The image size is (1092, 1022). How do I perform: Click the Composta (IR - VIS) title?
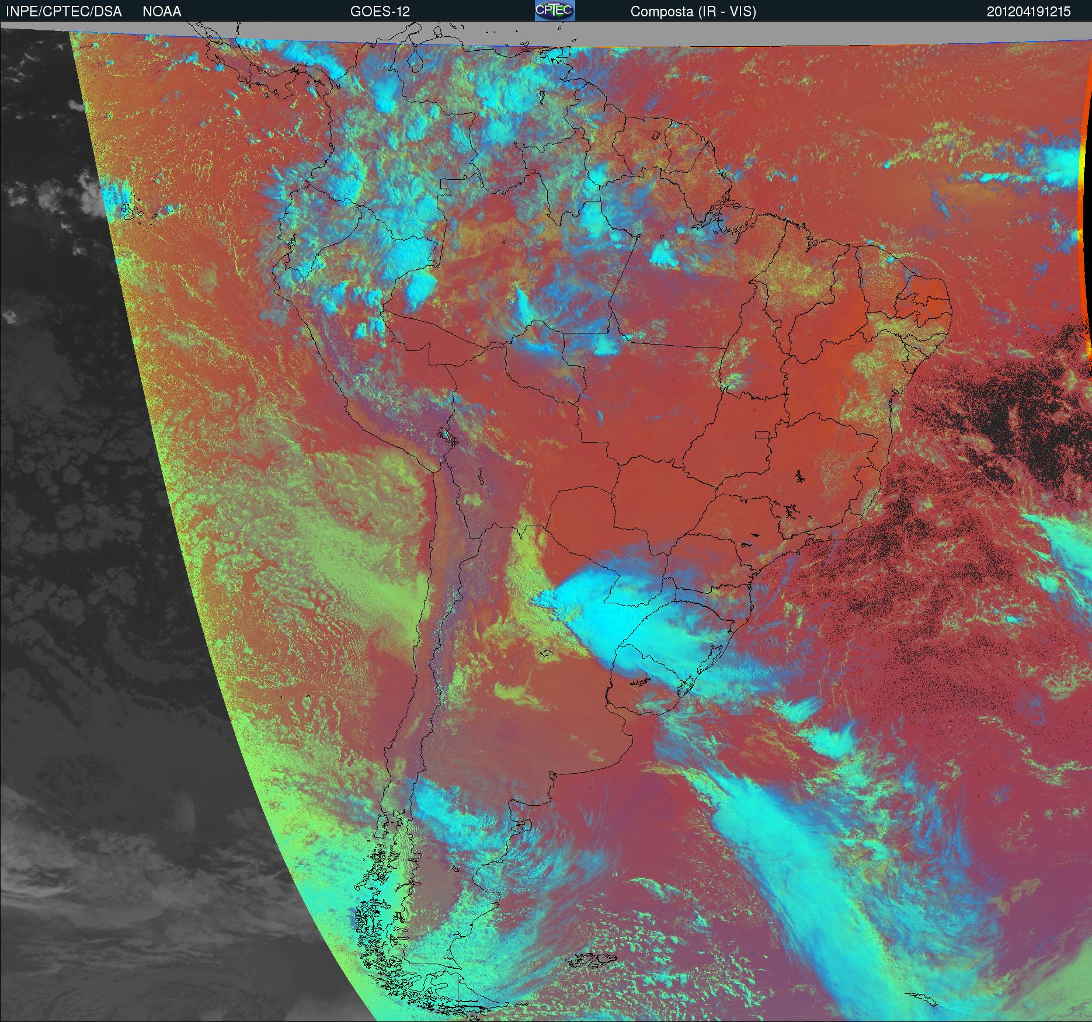(x=693, y=12)
